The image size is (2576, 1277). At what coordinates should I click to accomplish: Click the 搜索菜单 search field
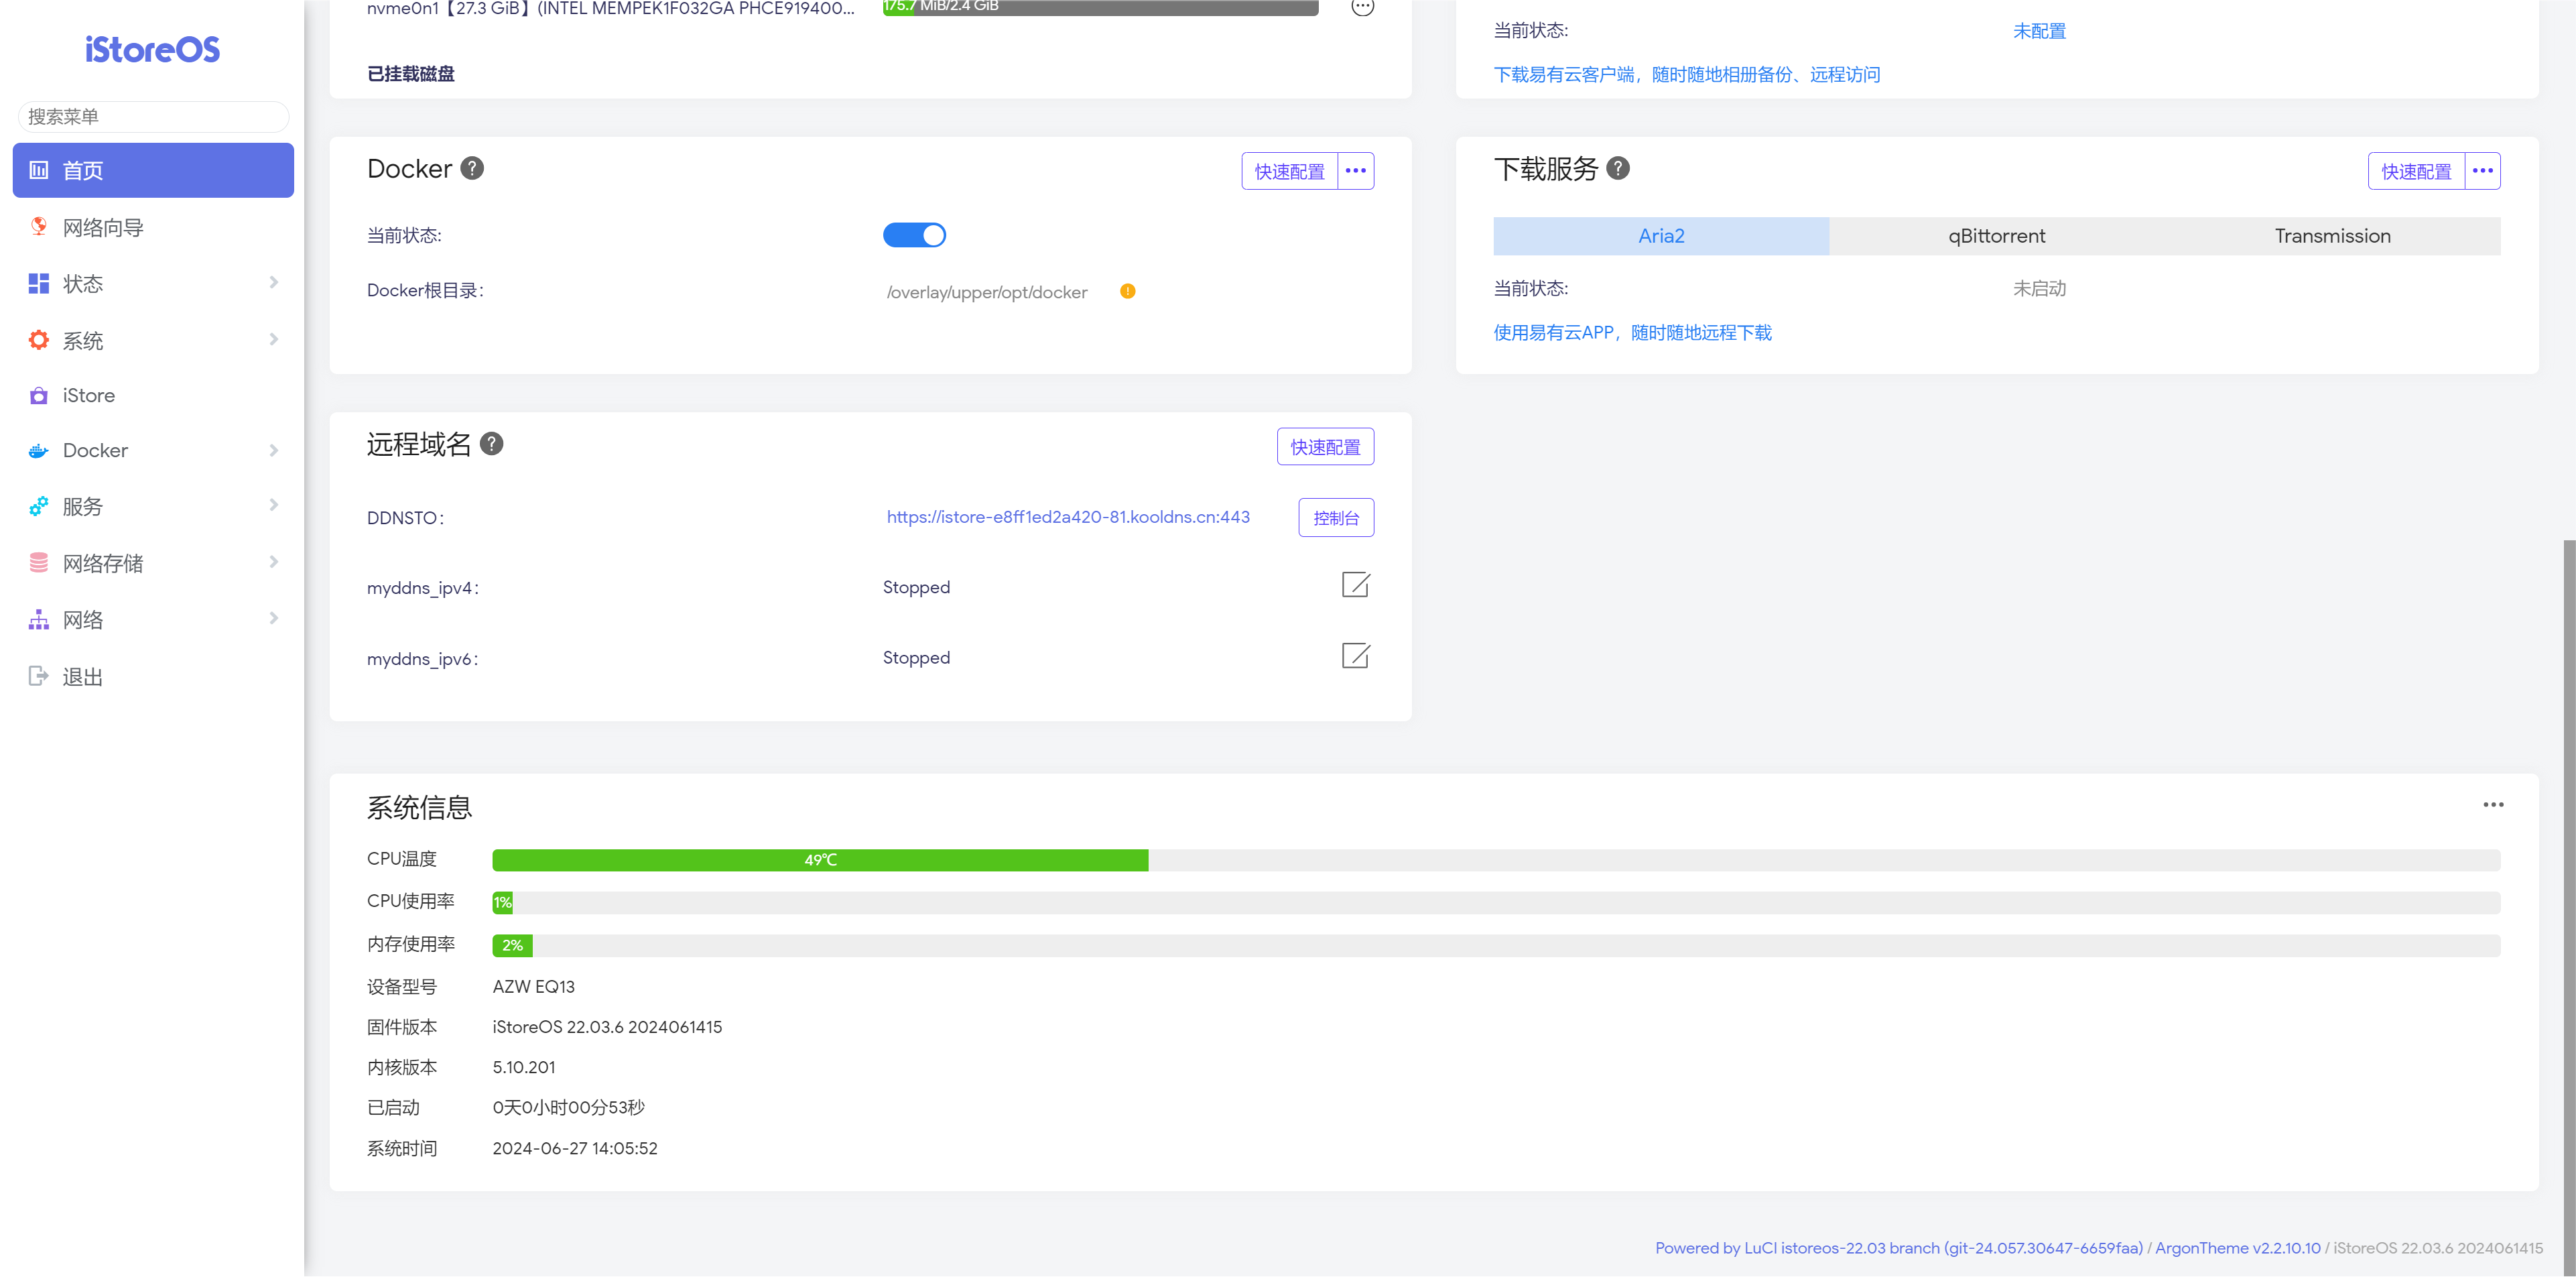pyautogui.click(x=153, y=117)
